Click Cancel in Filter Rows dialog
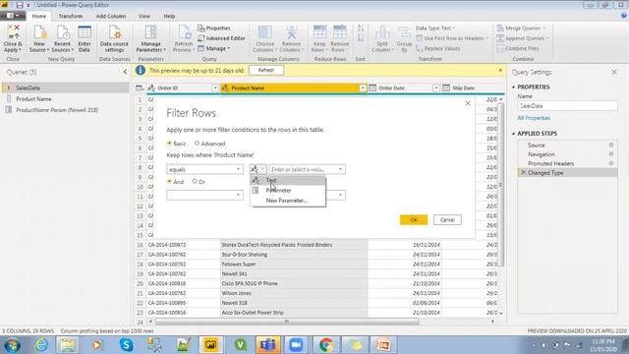This screenshot has height=354, width=629. (447, 220)
